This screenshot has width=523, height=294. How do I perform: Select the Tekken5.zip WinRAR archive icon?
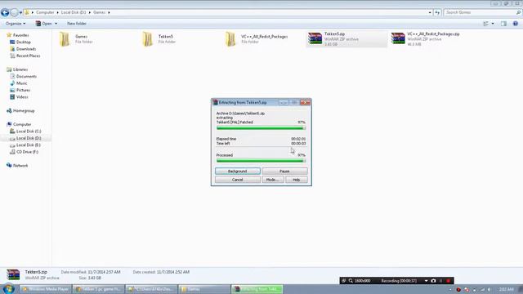(x=315, y=38)
